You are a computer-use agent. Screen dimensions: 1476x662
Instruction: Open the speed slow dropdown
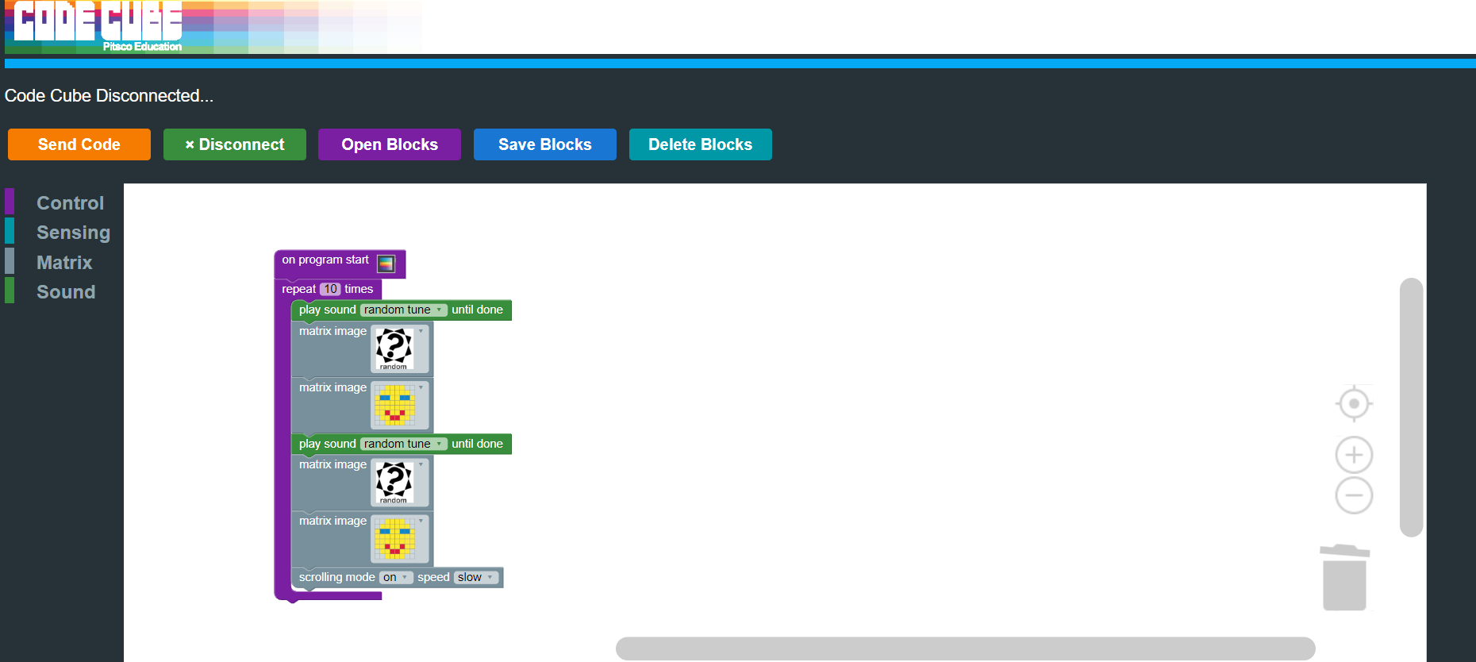click(475, 578)
